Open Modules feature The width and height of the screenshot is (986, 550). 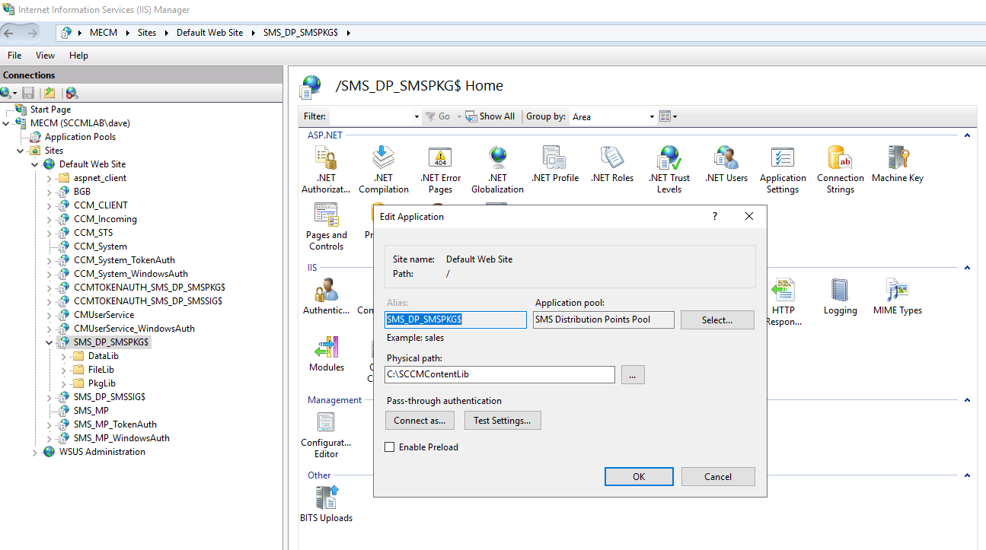point(326,354)
